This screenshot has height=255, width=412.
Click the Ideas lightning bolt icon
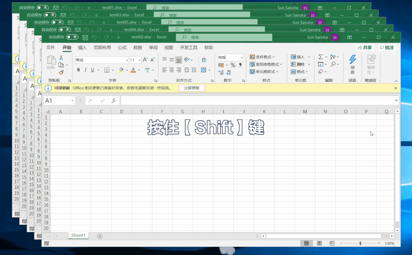tap(352, 59)
